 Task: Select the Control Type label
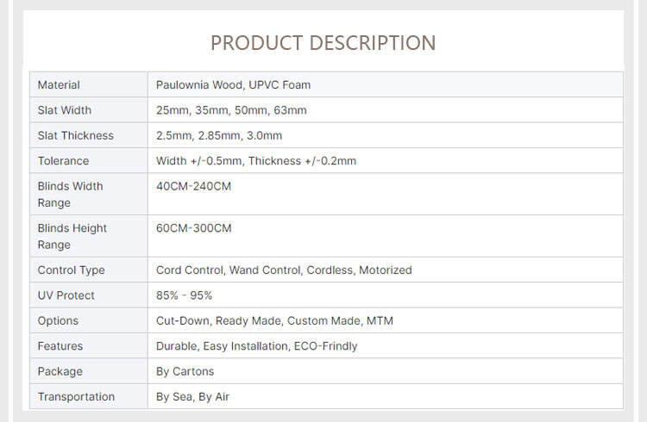[x=71, y=270]
